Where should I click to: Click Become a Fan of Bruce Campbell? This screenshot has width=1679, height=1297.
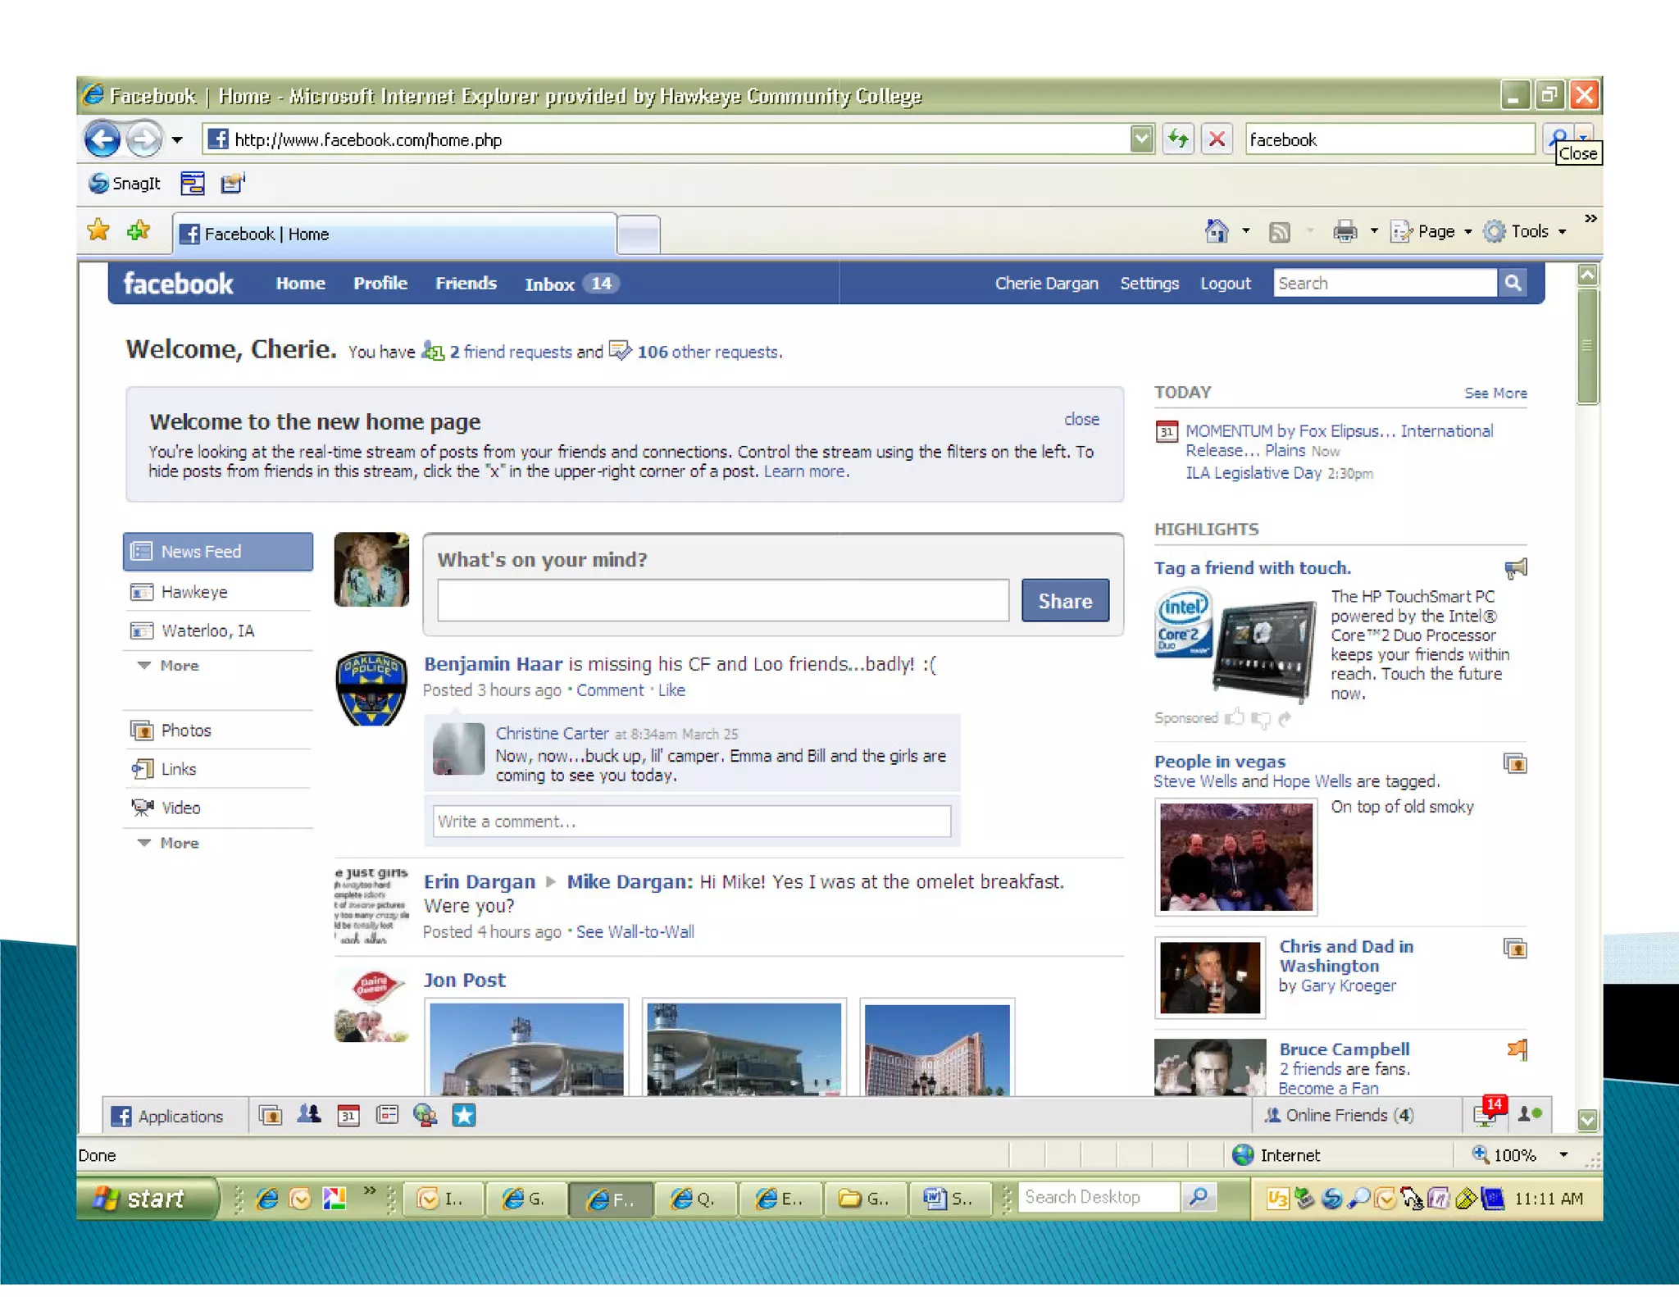pos(1328,1089)
